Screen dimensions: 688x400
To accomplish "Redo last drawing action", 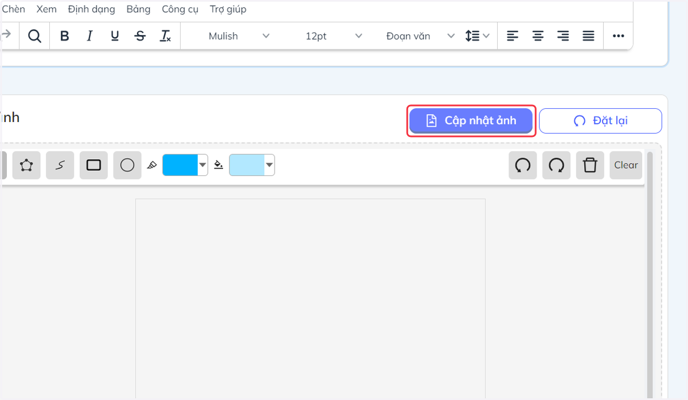I will pos(556,166).
